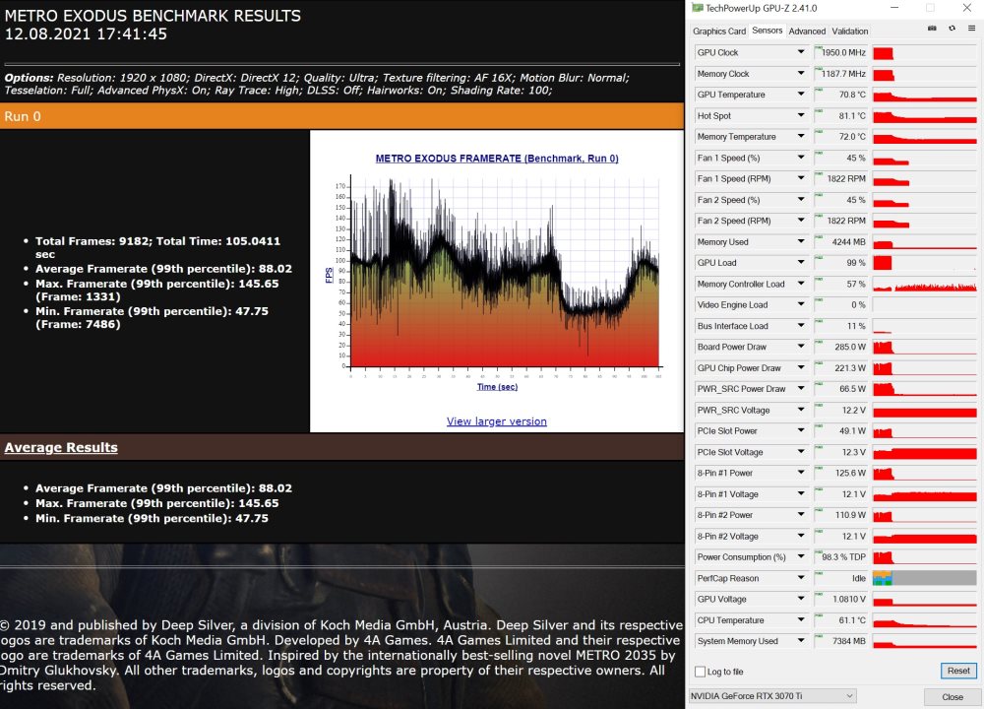The width and height of the screenshot is (984, 709).
Task: Open the Board Power Draw dropdown
Action: tap(801, 347)
